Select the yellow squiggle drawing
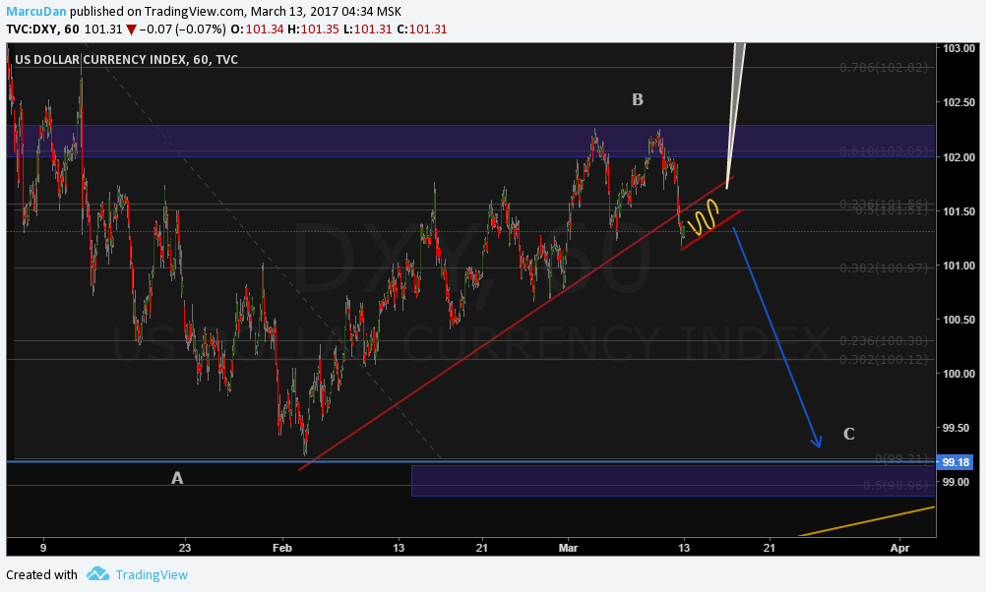The width and height of the screenshot is (986, 592). point(703,217)
